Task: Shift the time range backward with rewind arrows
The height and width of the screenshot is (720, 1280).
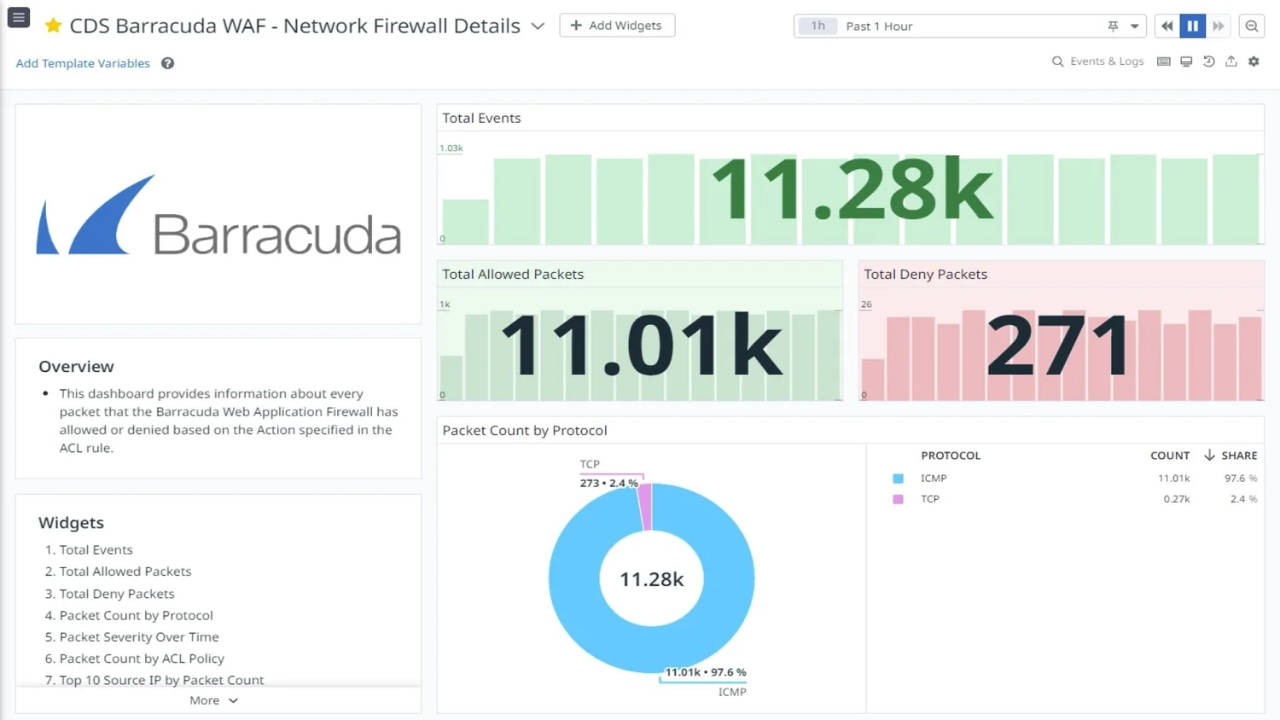Action: (1167, 26)
